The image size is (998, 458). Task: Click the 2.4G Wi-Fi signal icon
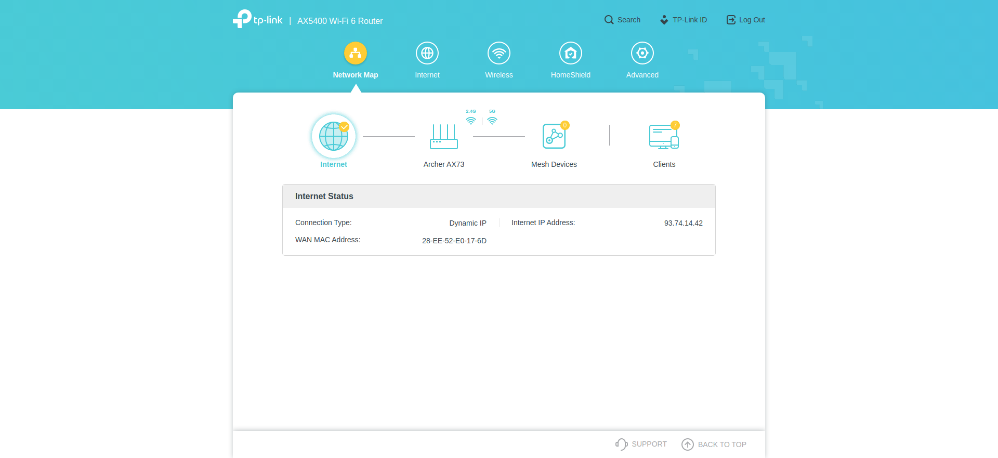[471, 120]
